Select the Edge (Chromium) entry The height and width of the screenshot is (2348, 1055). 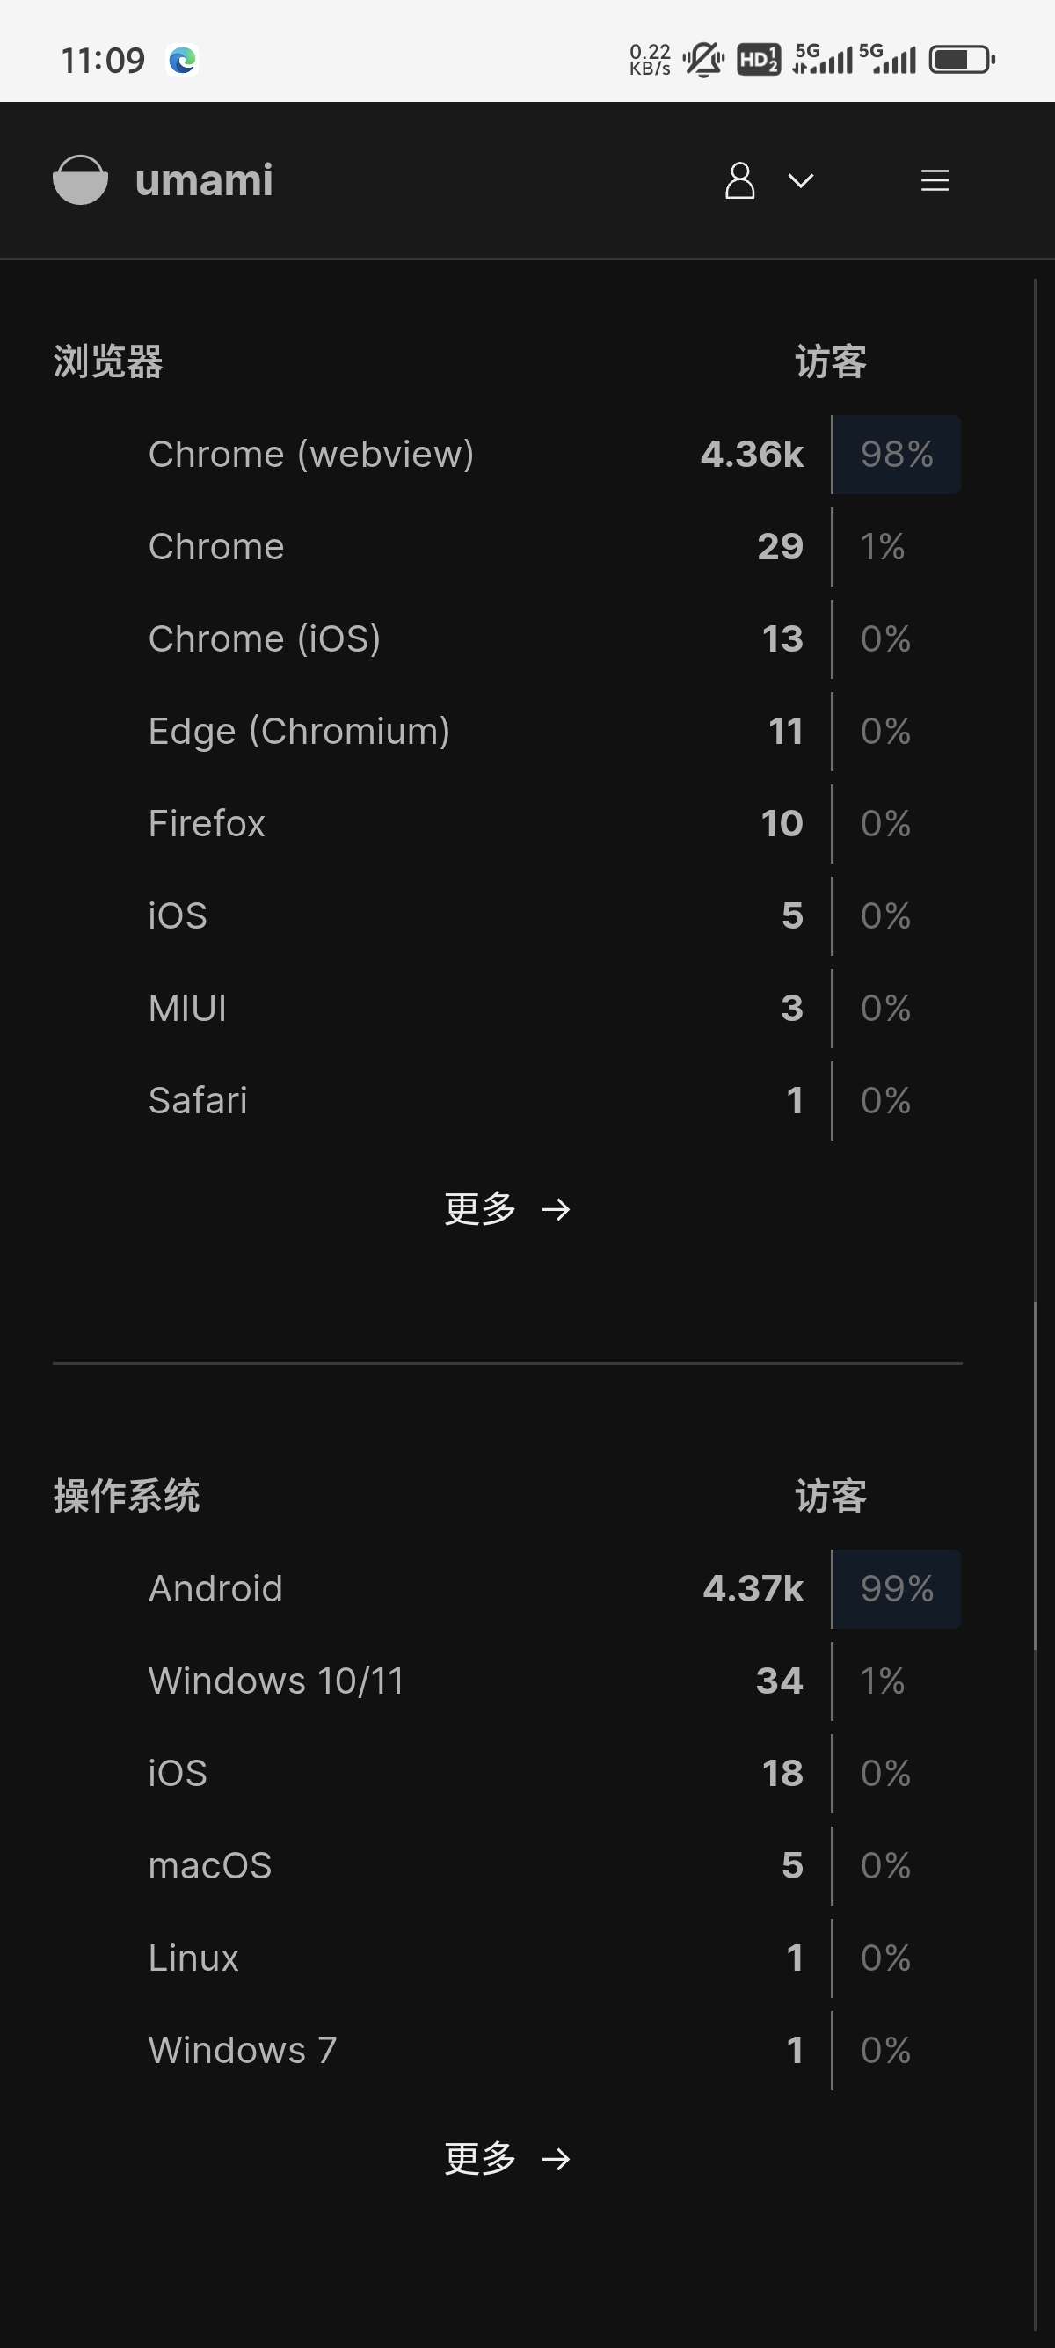click(x=299, y=731)
